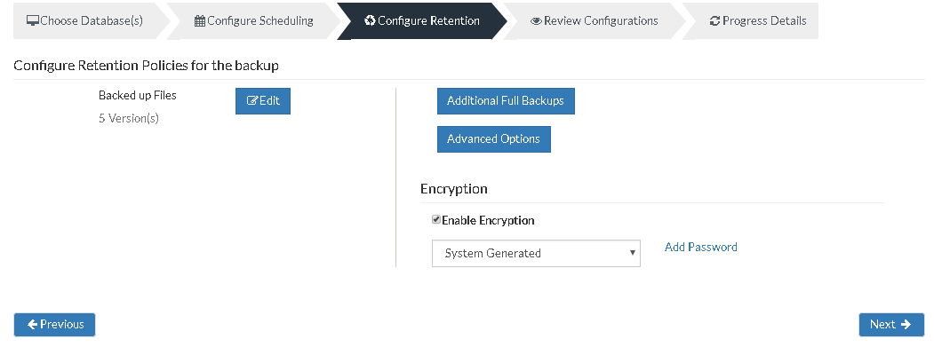The image size is (934, 347).
Task: Click the refresh icon beside Progress Details
Action: click(x=714, y=20)
